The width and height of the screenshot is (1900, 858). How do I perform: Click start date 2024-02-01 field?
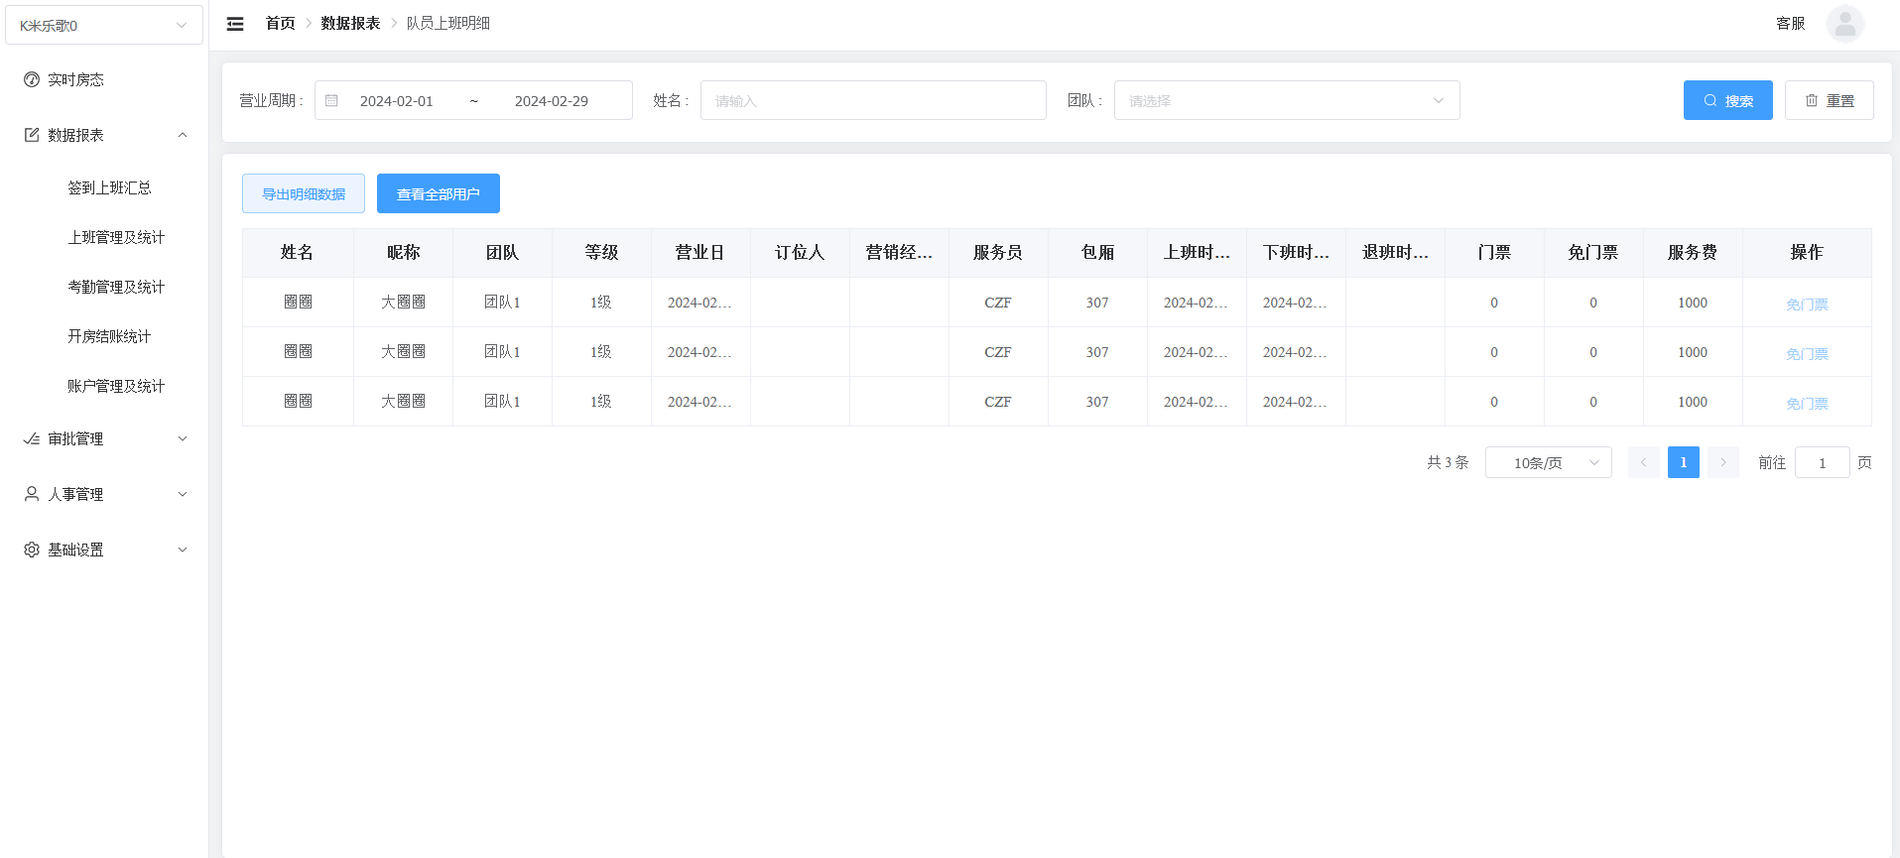pos(397,101)
